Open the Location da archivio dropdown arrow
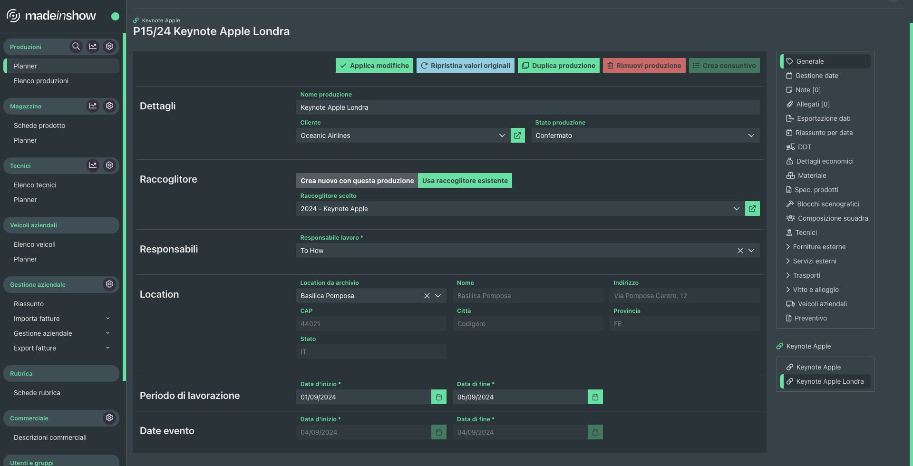Screen dimensions: 913x466 pyautogui.click(x=438, y=296)
